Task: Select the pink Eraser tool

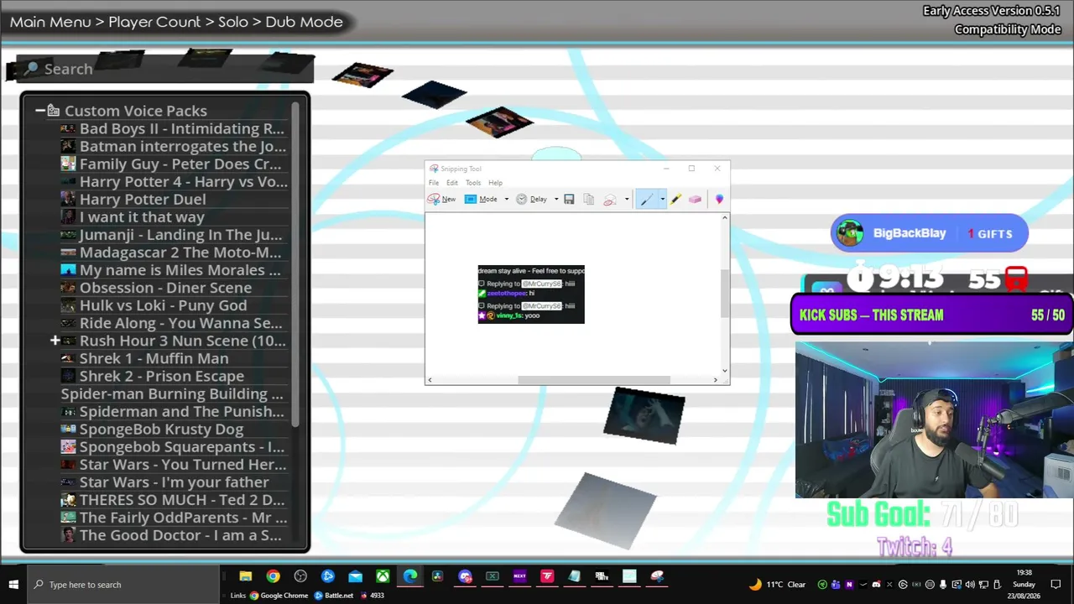Action: [x=695, y=199]
